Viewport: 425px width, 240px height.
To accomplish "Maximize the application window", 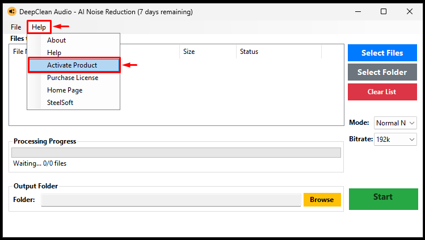I will click(383, 12).
